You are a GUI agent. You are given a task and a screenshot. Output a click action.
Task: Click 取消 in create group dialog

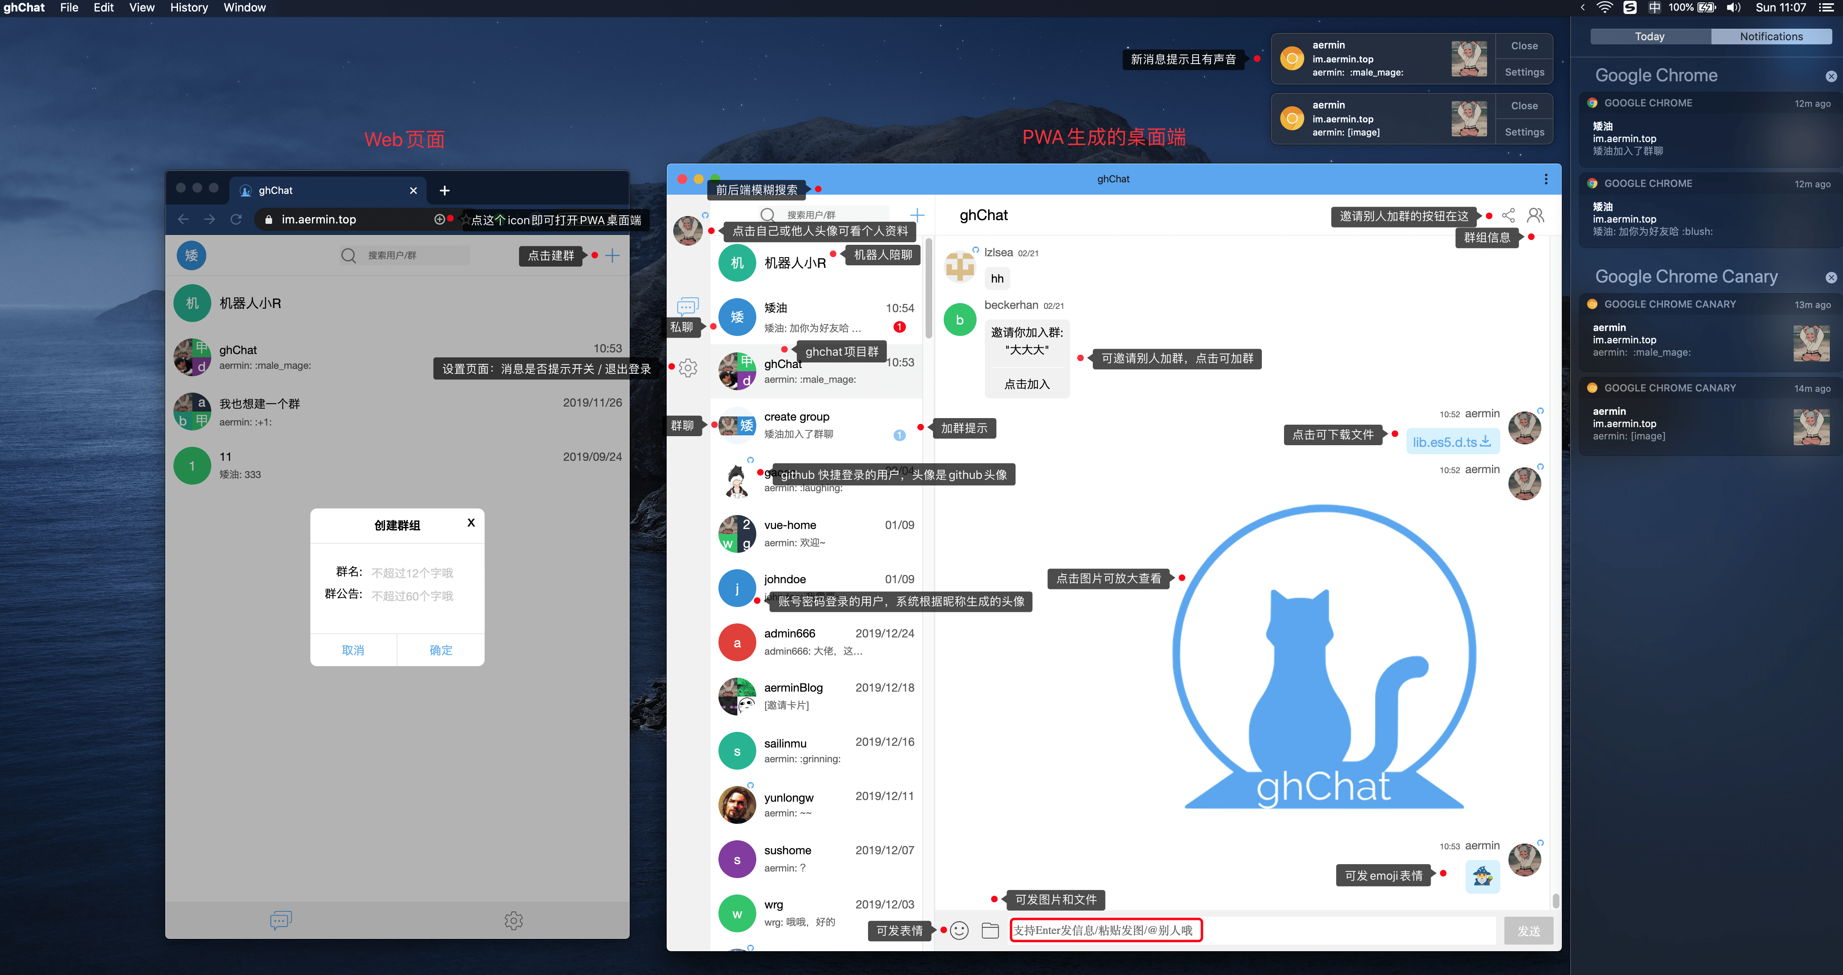click(353, 650)
